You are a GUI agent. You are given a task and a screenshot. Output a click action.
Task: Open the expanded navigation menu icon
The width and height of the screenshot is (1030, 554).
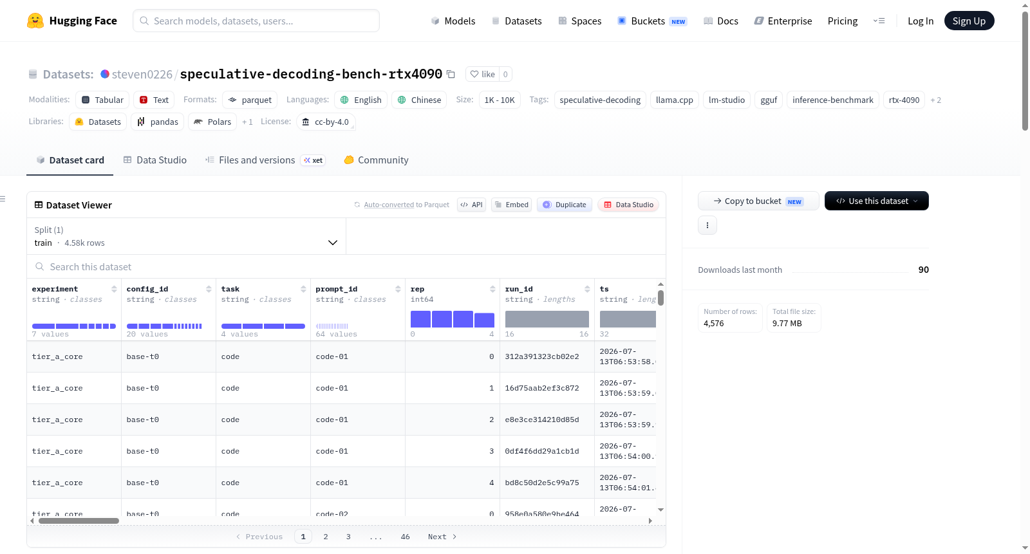879,21
